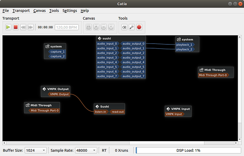Clear Xruns with the backspace-shaped Tools icon
Viewport: 244px width, 156px height.
click(x=124, y=27)
